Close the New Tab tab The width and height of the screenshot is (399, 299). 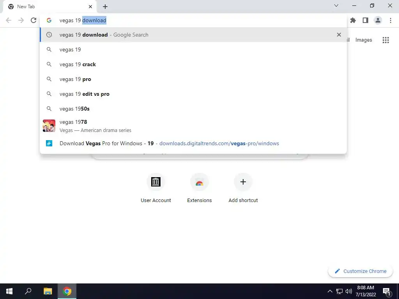(90, 7)
